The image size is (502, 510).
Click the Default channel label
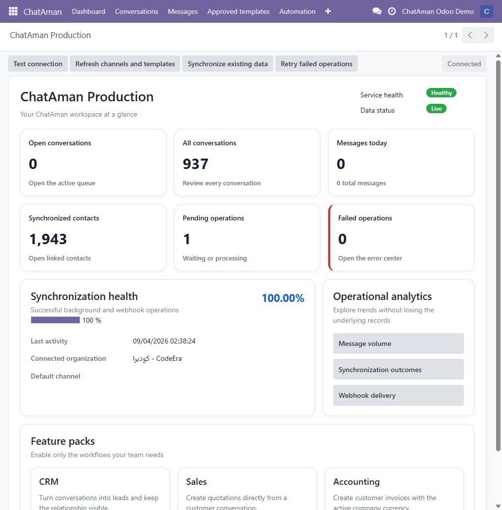coord(55,376)
